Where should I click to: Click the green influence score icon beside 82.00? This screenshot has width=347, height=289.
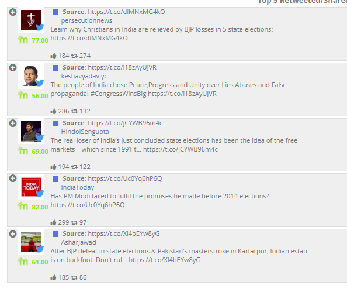coord(23,207)
